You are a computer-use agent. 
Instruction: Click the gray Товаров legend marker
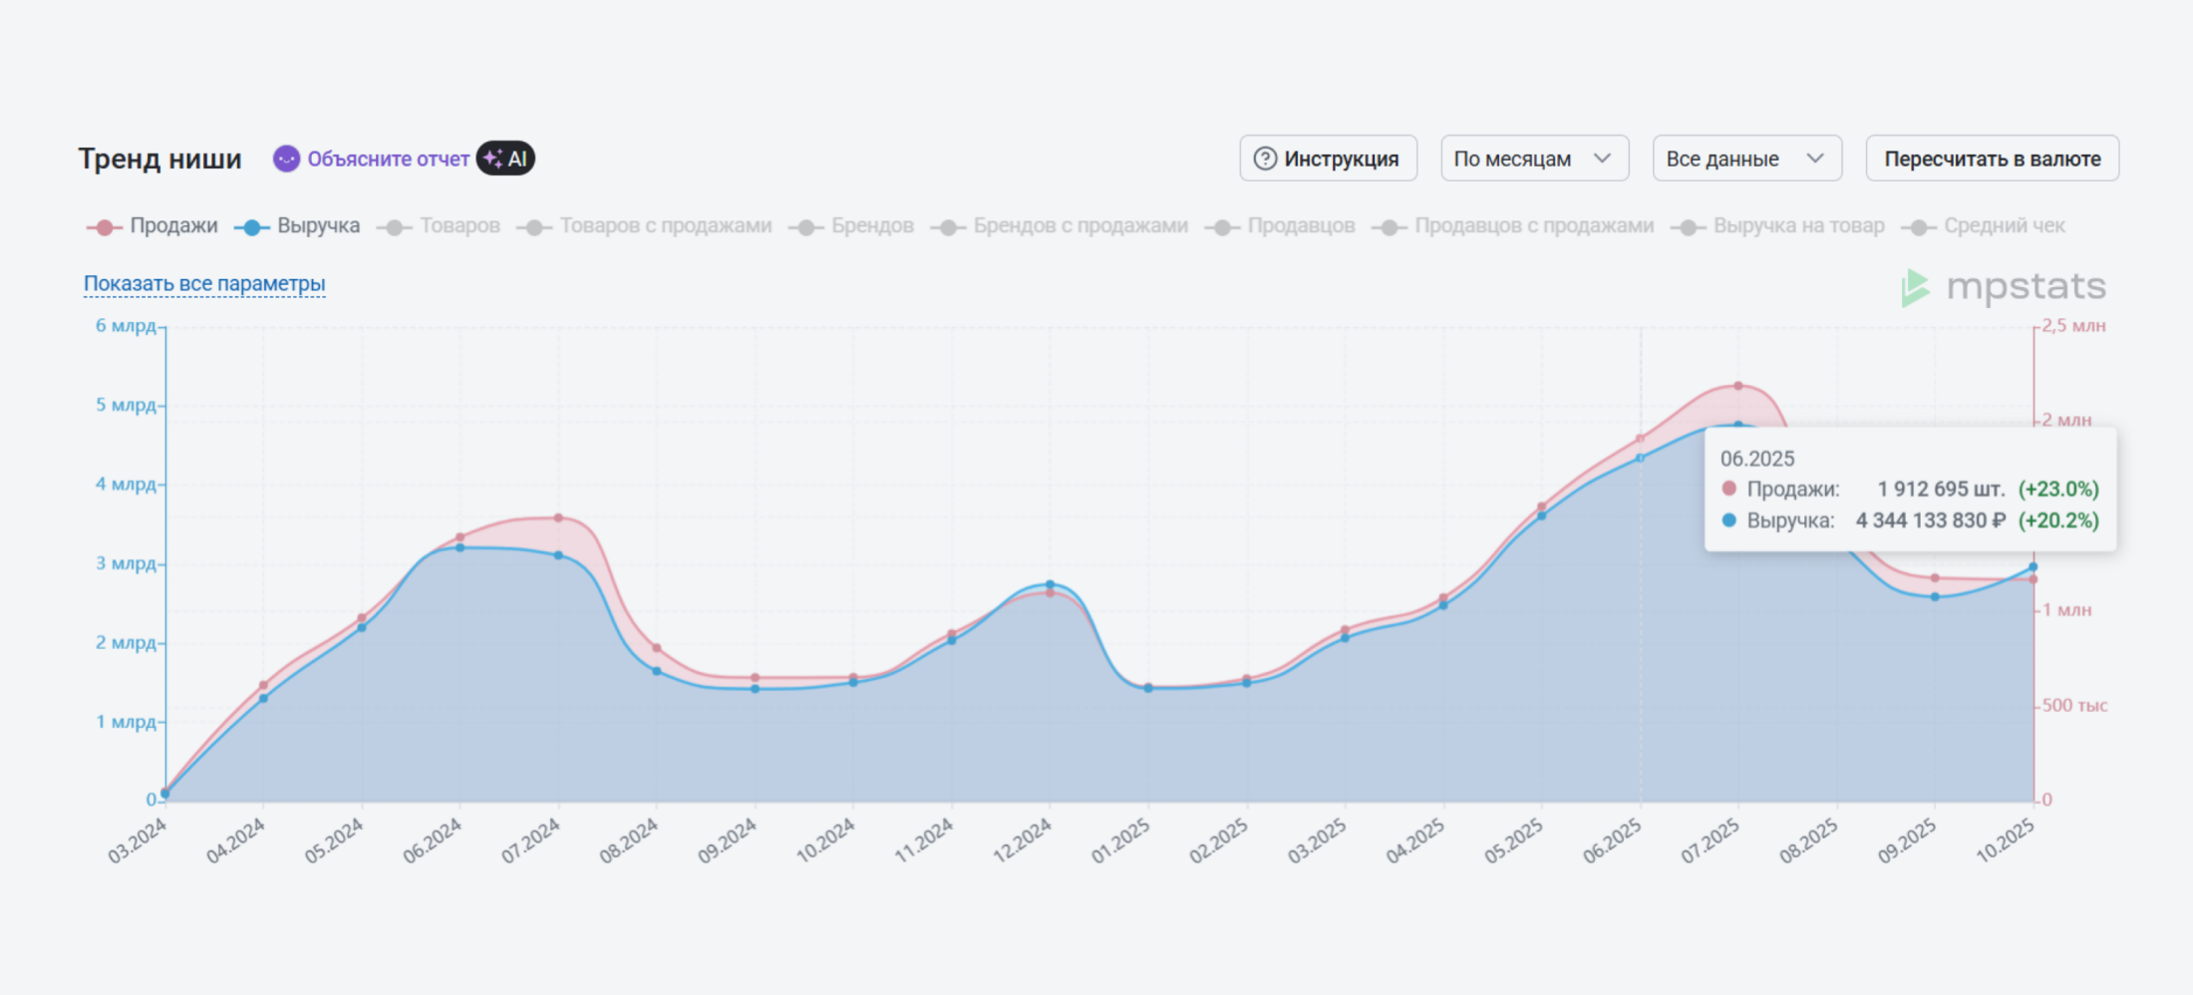point(394,227)
